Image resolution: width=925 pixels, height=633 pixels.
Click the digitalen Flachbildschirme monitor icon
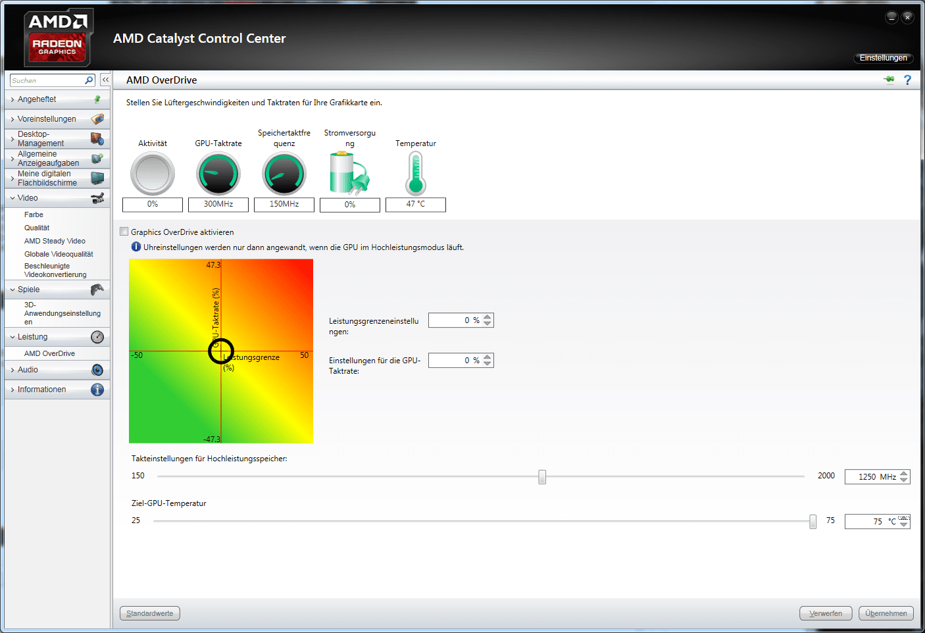97,178
